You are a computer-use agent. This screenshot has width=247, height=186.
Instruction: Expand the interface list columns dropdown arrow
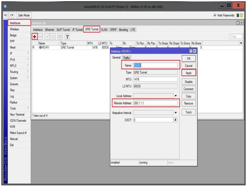[x=241, y=43]
